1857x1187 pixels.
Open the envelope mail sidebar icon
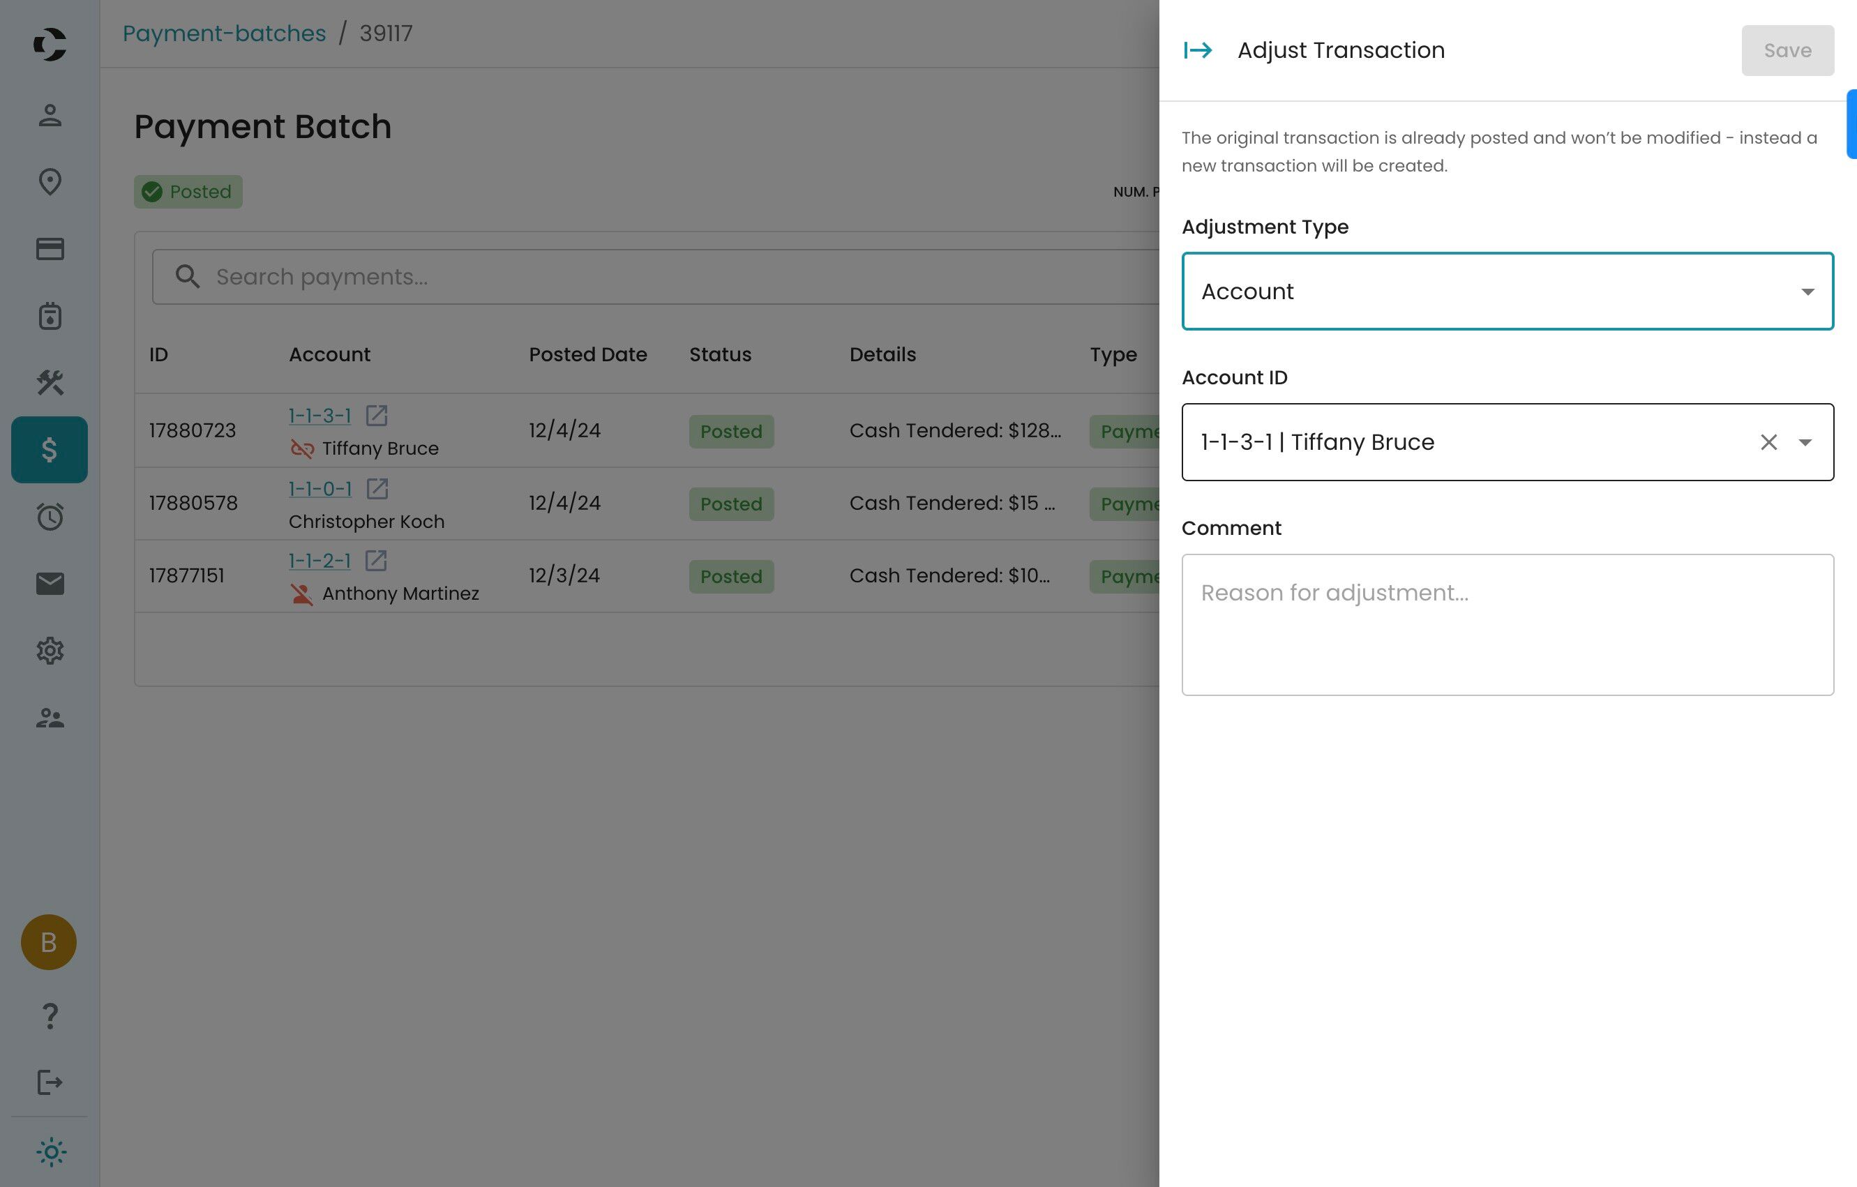pos(50,584)
